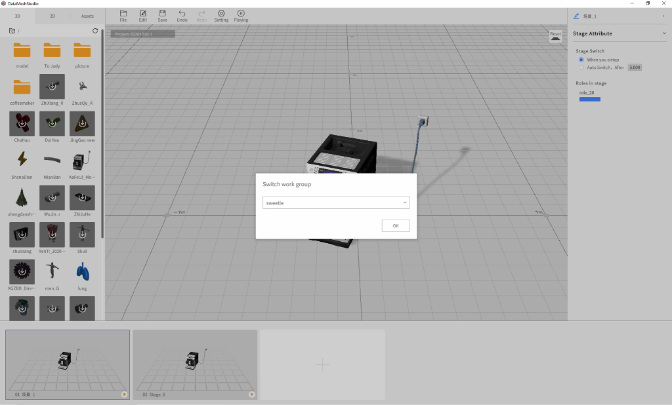
Task: Select the men_G figure asset
Action: point(52,275)
